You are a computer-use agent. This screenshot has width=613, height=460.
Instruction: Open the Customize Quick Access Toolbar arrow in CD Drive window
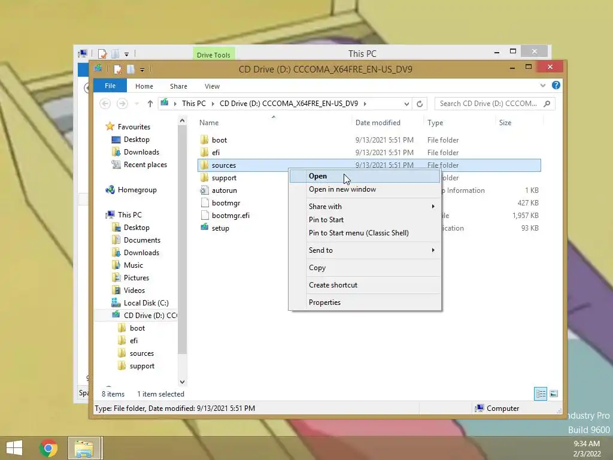tap(142, 69)
